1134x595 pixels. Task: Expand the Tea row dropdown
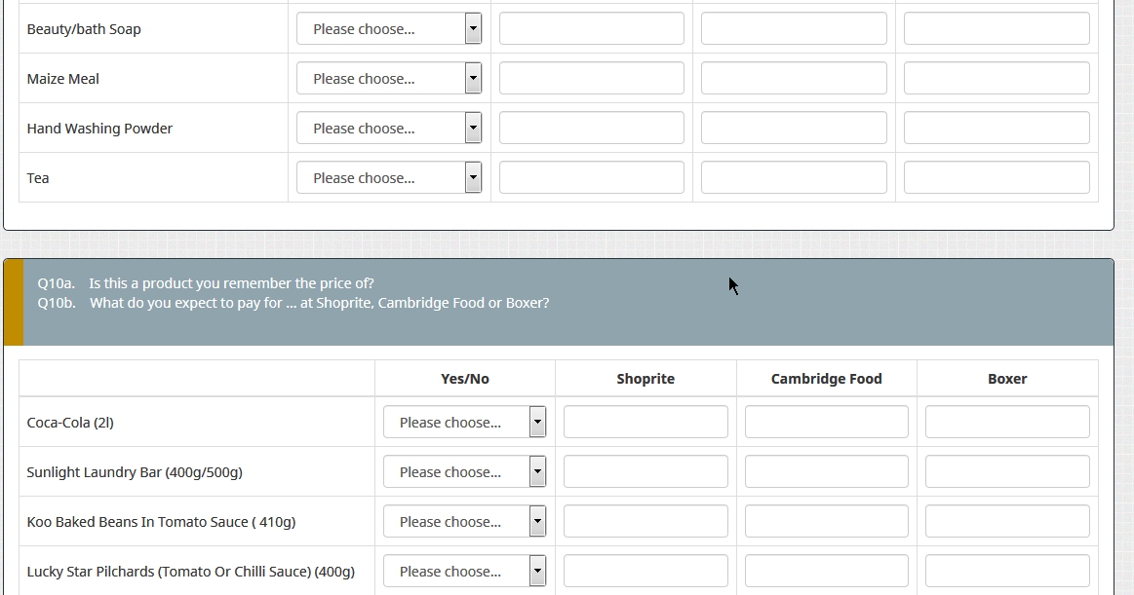[x=389, y=178]
